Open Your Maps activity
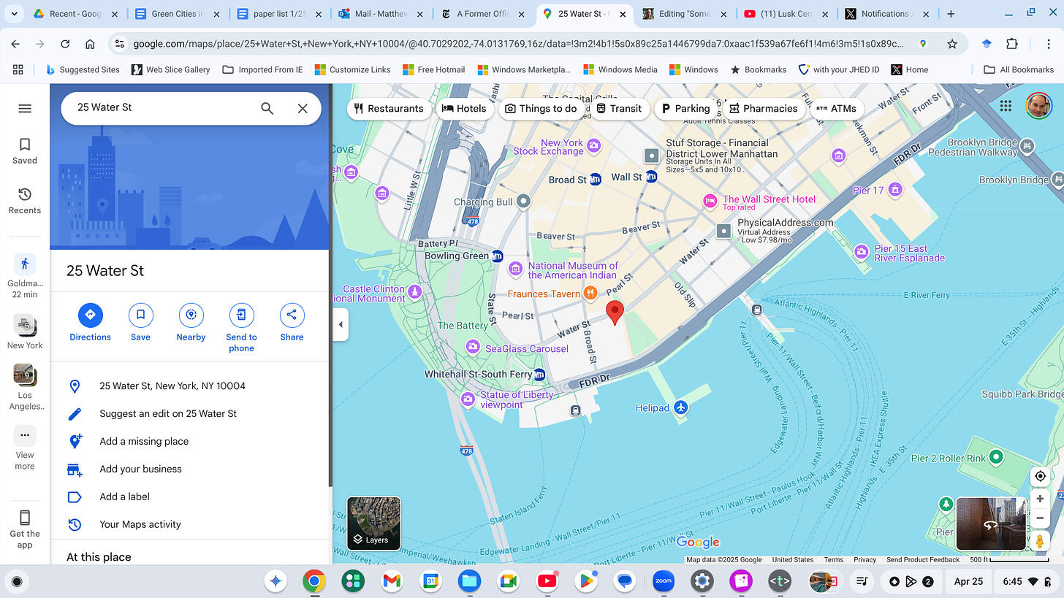Image resolution: width=1064 pixels, height=598 pixels. [190, 524]
